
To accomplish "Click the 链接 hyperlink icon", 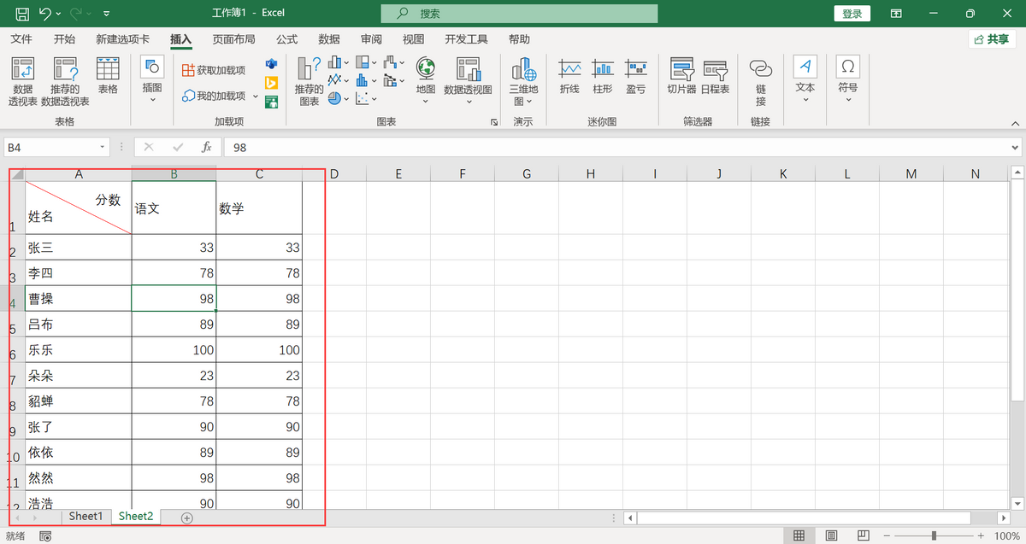I will 760,81.
